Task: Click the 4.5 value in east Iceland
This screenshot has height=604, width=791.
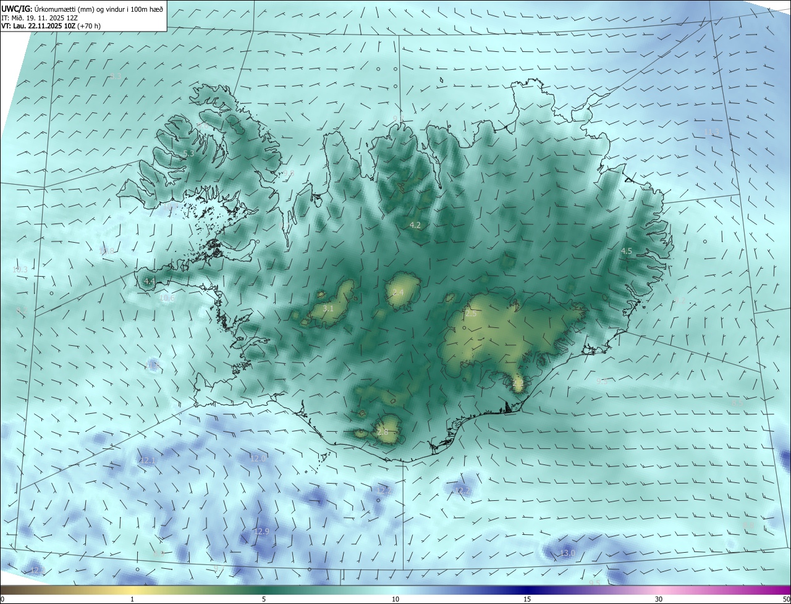Action: 627,251
